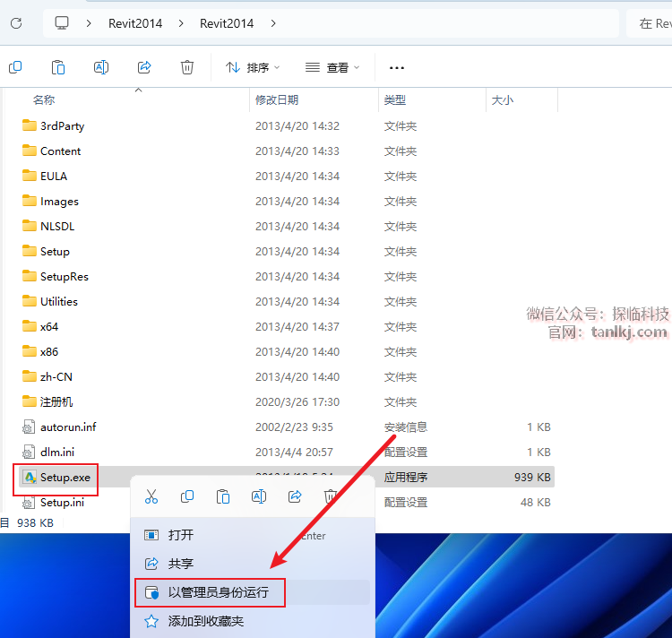Select the autorun.inf file
The image size is (672, 638).
click(x=68, y=427)
